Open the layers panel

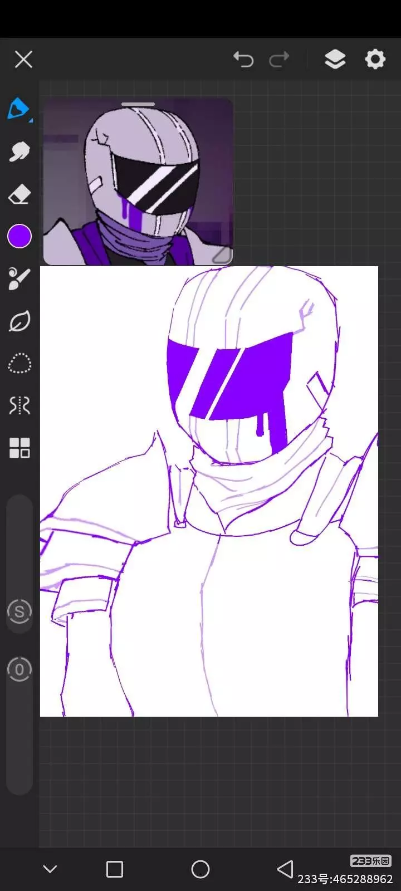tap(335, 59)
